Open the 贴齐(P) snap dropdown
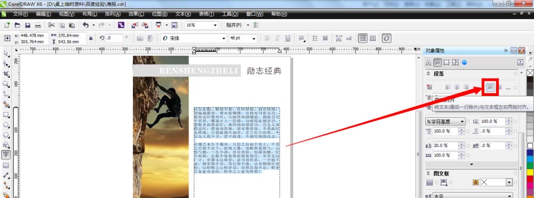 pyautogui.click(x=248, y=25)
